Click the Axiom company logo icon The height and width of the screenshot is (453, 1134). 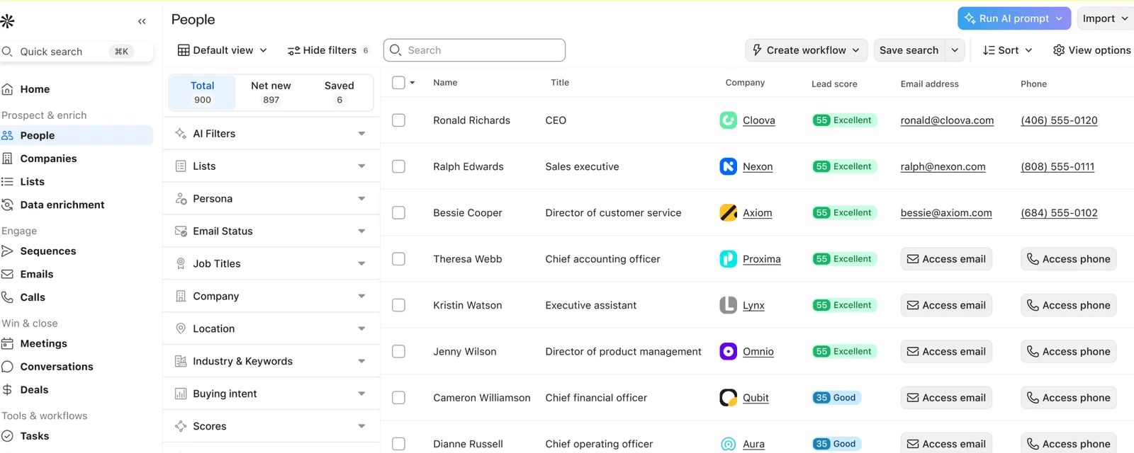[728, 212]
